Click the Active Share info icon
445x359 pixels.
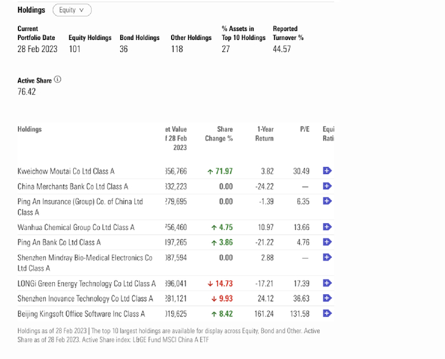pyautogui.click(x=57, y=79)
